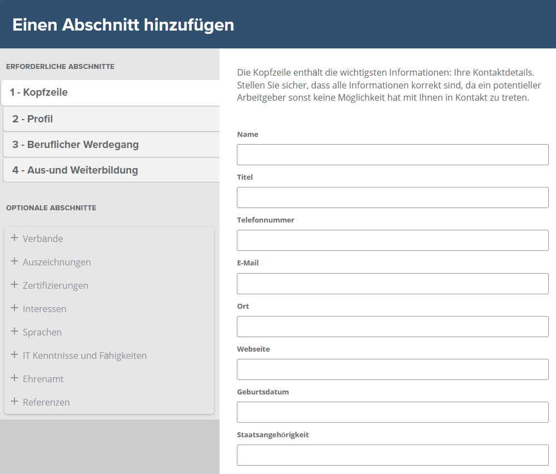The image size is (556, 474).
Task: Click the plus icon beside Ehrenamt
Action: coord(14,378)
